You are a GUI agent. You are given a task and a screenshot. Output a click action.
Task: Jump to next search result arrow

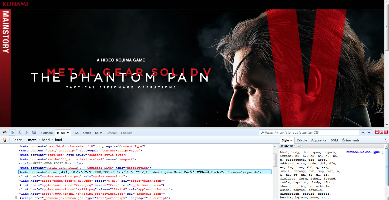pyautogui.click(x=369, y=133)
